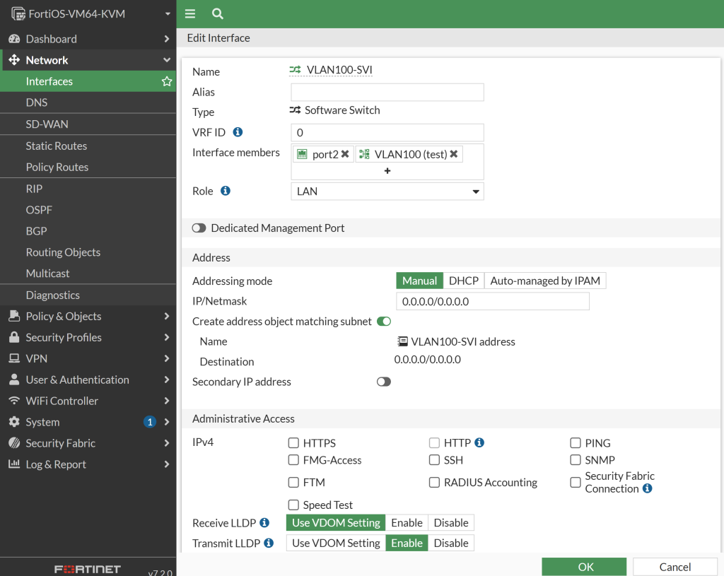Click the VPN laptop icon
This screenshot has width=724, height=576.
click(14, 358)
